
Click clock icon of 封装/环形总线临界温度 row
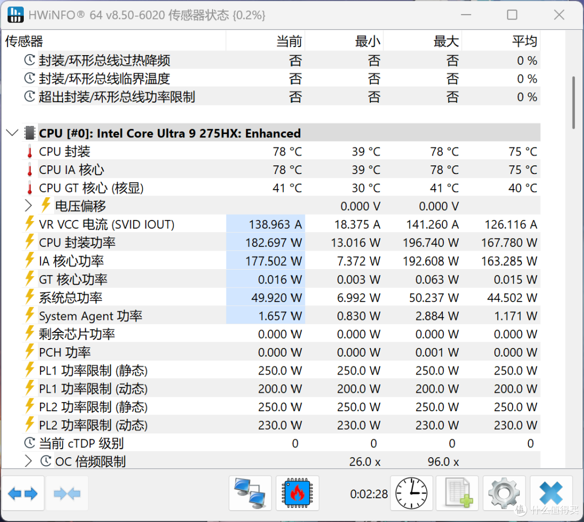(x=30, y=78)
